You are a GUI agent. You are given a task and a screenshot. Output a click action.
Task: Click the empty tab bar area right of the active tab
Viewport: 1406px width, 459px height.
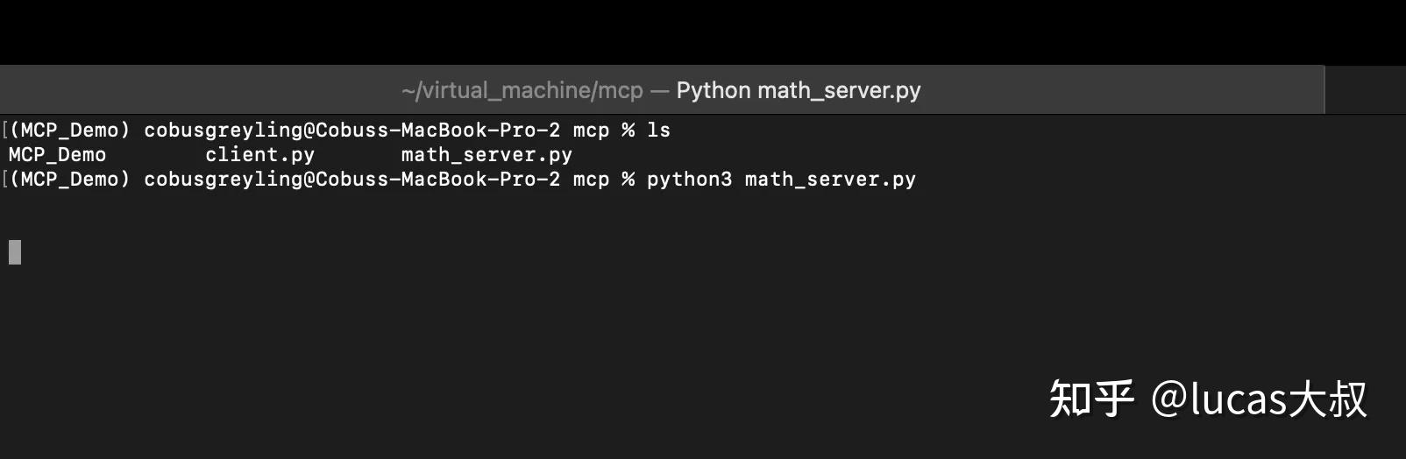[x=1365, y=89]
